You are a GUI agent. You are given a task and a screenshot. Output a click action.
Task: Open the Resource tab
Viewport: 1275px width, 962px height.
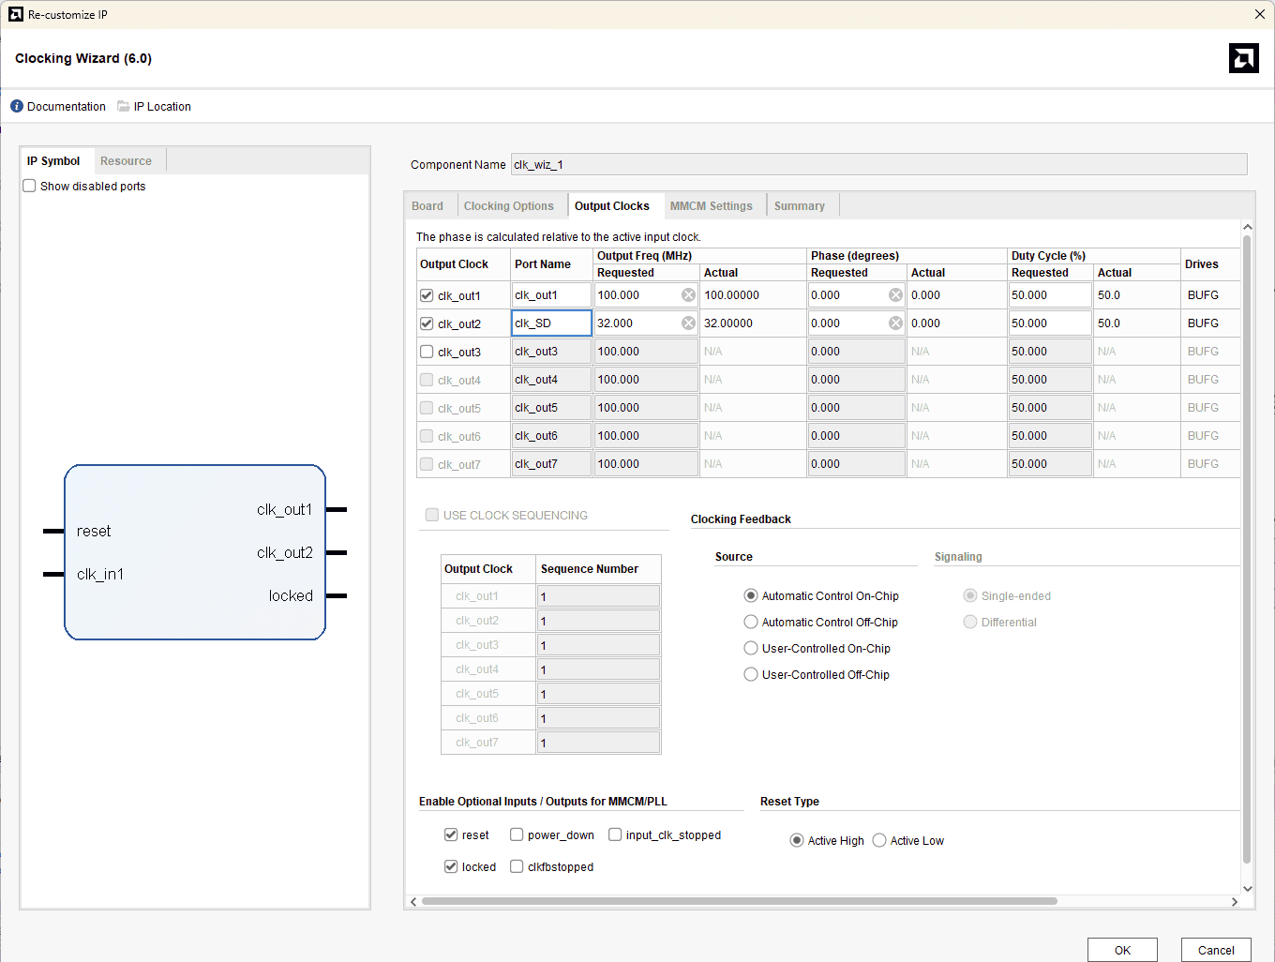[x=126, y=161]
